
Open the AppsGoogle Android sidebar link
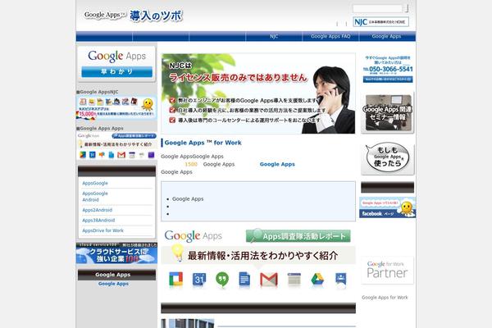point(95,197)
